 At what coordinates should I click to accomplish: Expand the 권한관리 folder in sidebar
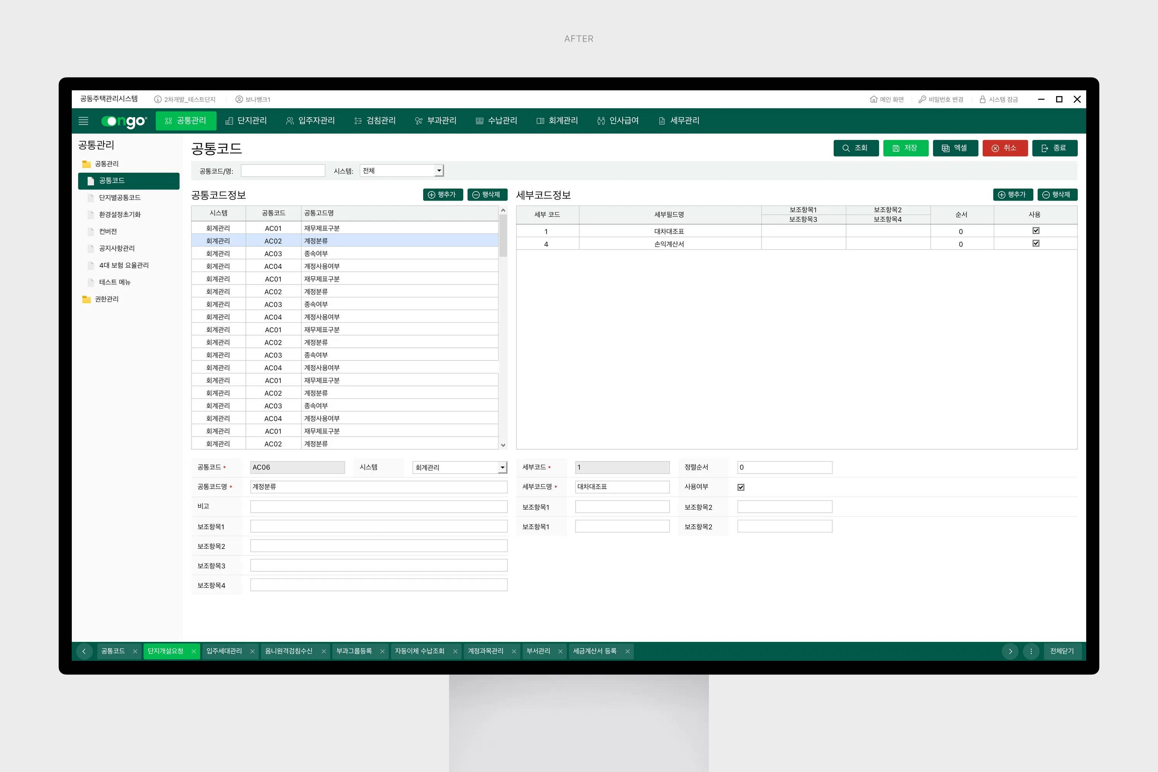107,300
